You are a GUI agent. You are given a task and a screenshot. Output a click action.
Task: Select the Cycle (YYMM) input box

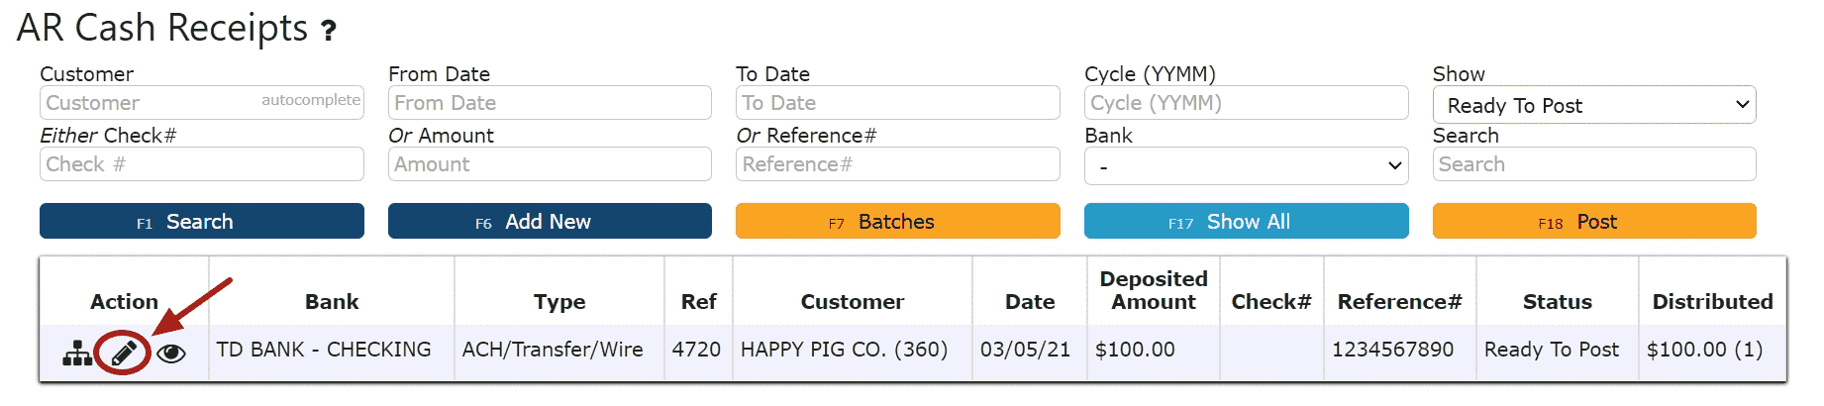(1247, 103)
